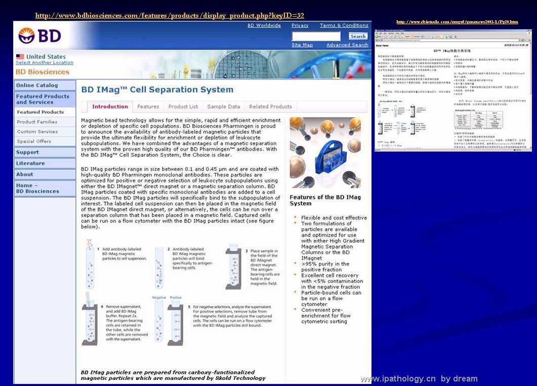Click the BD IMag Cell Separation System heading
Image resolution: width=537 pixels, height=386 pixels.
pos(157,89)
